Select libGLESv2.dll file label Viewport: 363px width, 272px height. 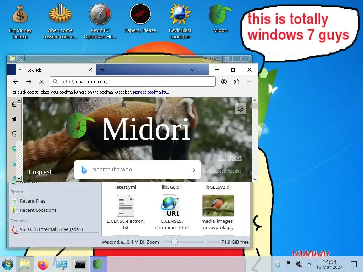pyautogui.click(x=218, y=187)
